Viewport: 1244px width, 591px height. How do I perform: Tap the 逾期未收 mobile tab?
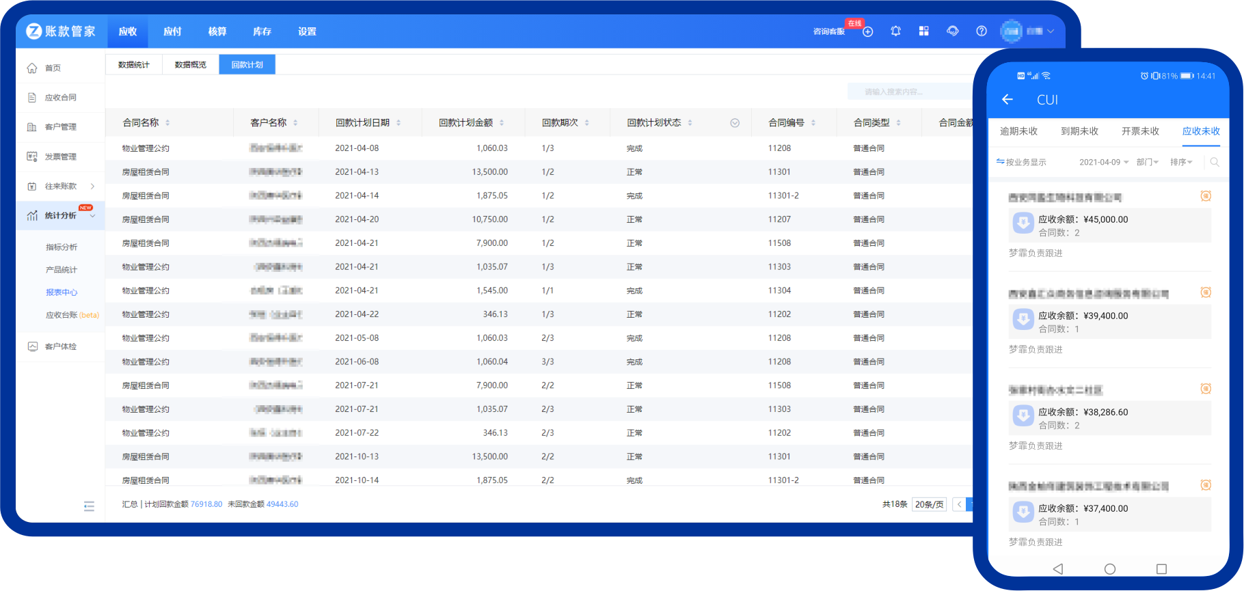pos(1018,131)
